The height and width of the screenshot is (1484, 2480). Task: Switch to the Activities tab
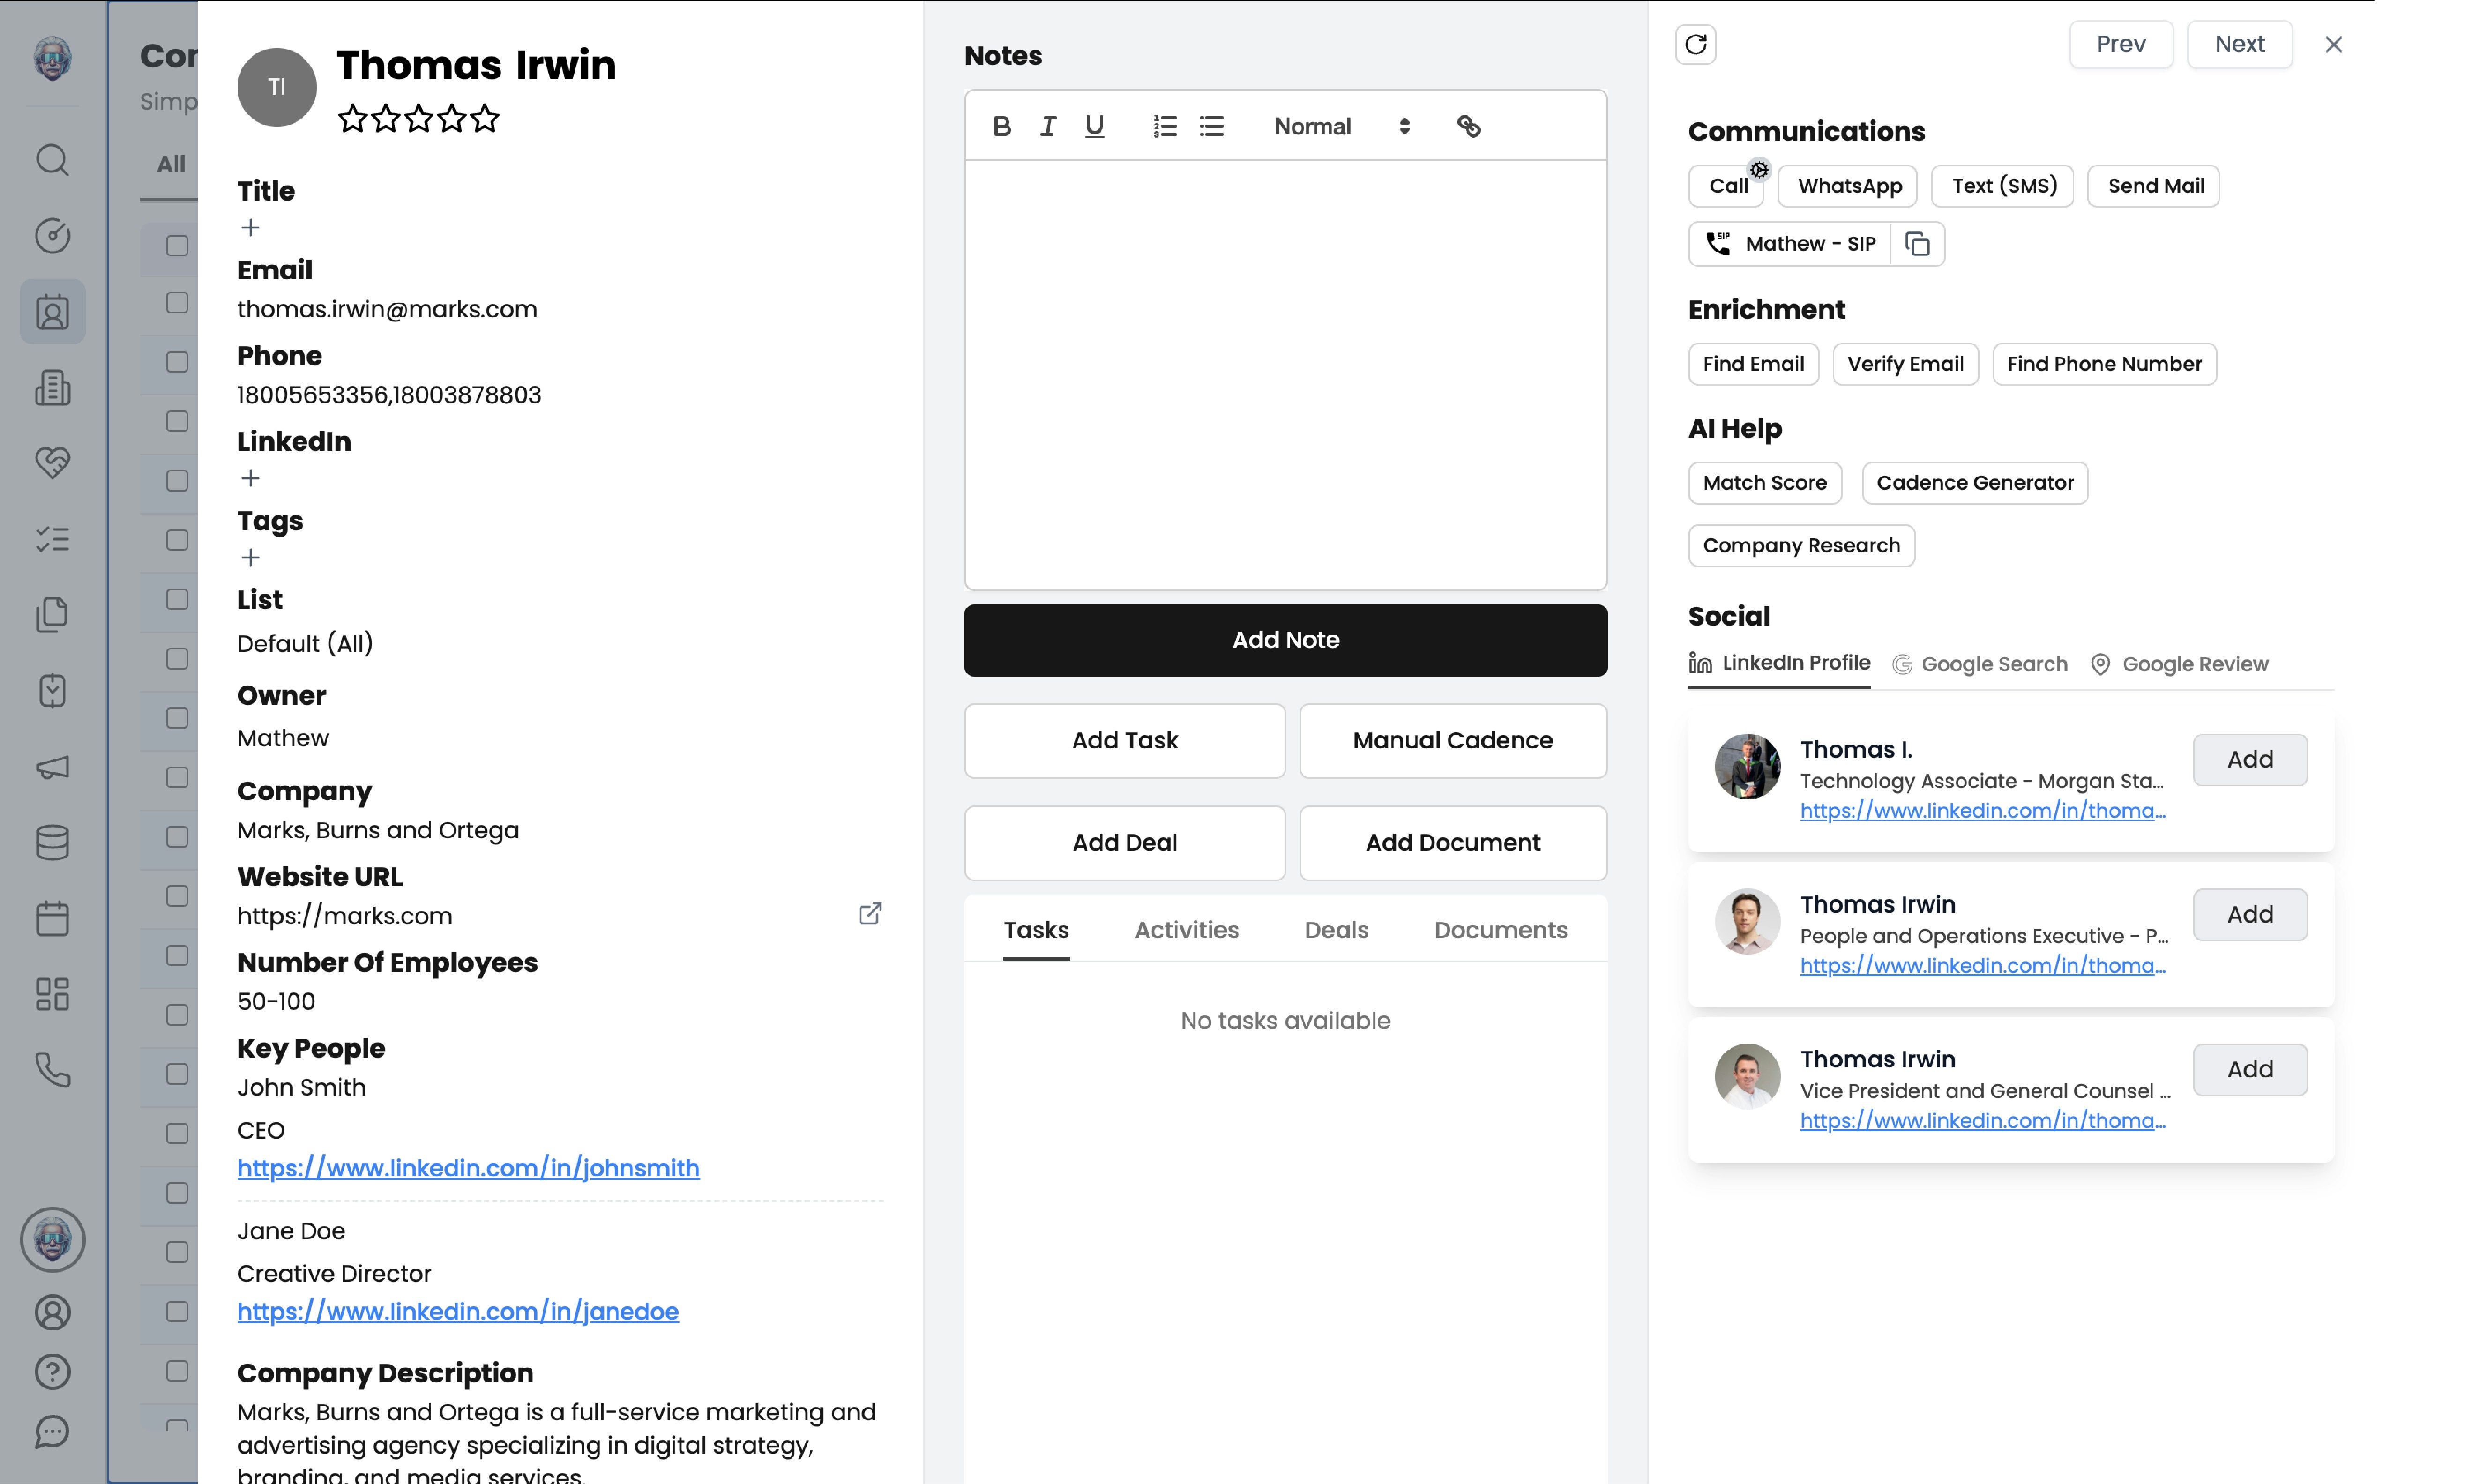pyautogui.click(x=1186, y=930)
